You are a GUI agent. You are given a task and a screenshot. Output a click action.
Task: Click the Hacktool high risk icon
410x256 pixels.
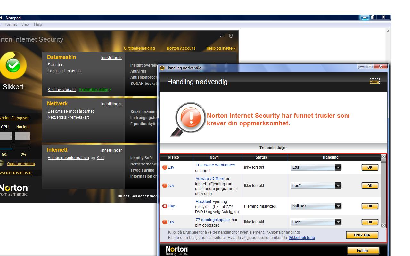click(165, 206)
